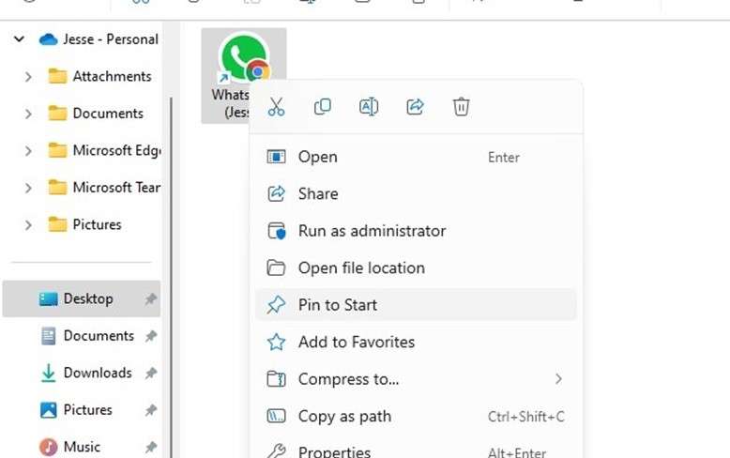Click the Cut scissors icon
Screen dimensions: 730x458
coord(276,107)
